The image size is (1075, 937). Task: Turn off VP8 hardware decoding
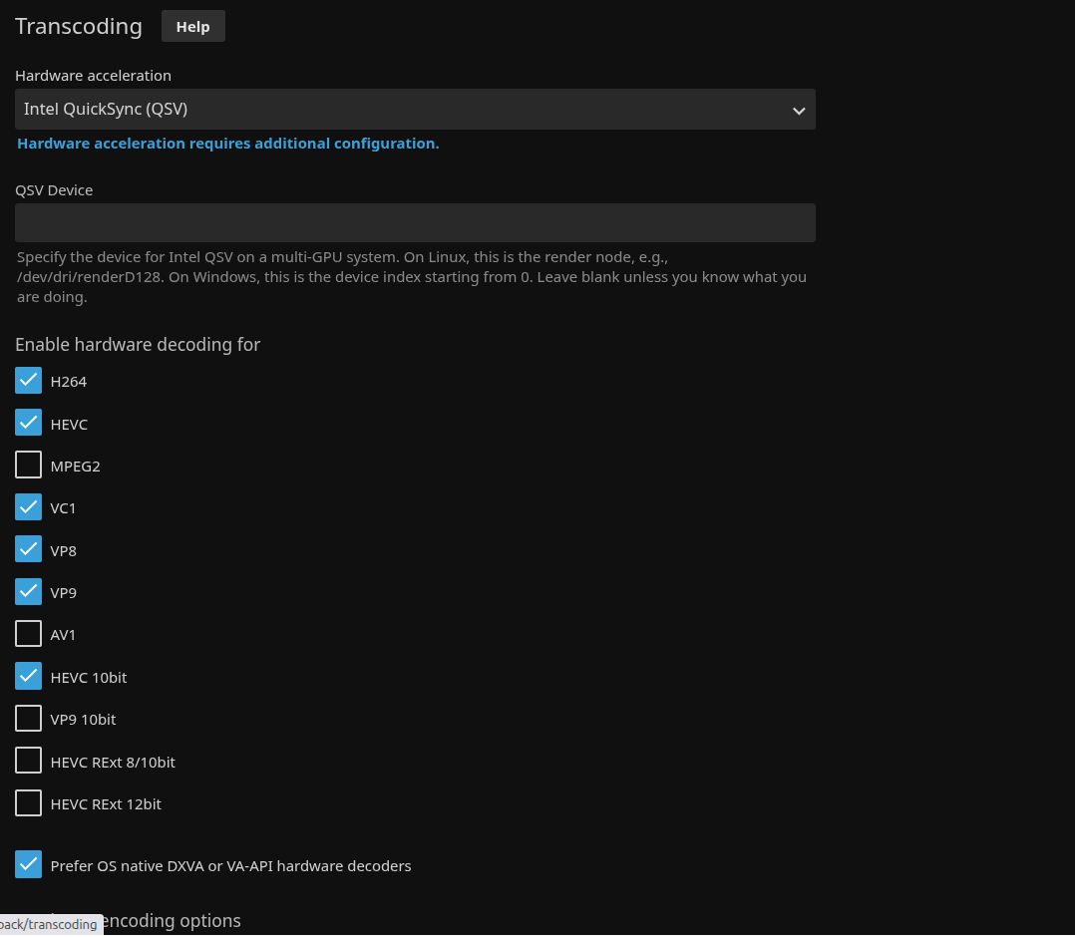[x=29, y=550]
